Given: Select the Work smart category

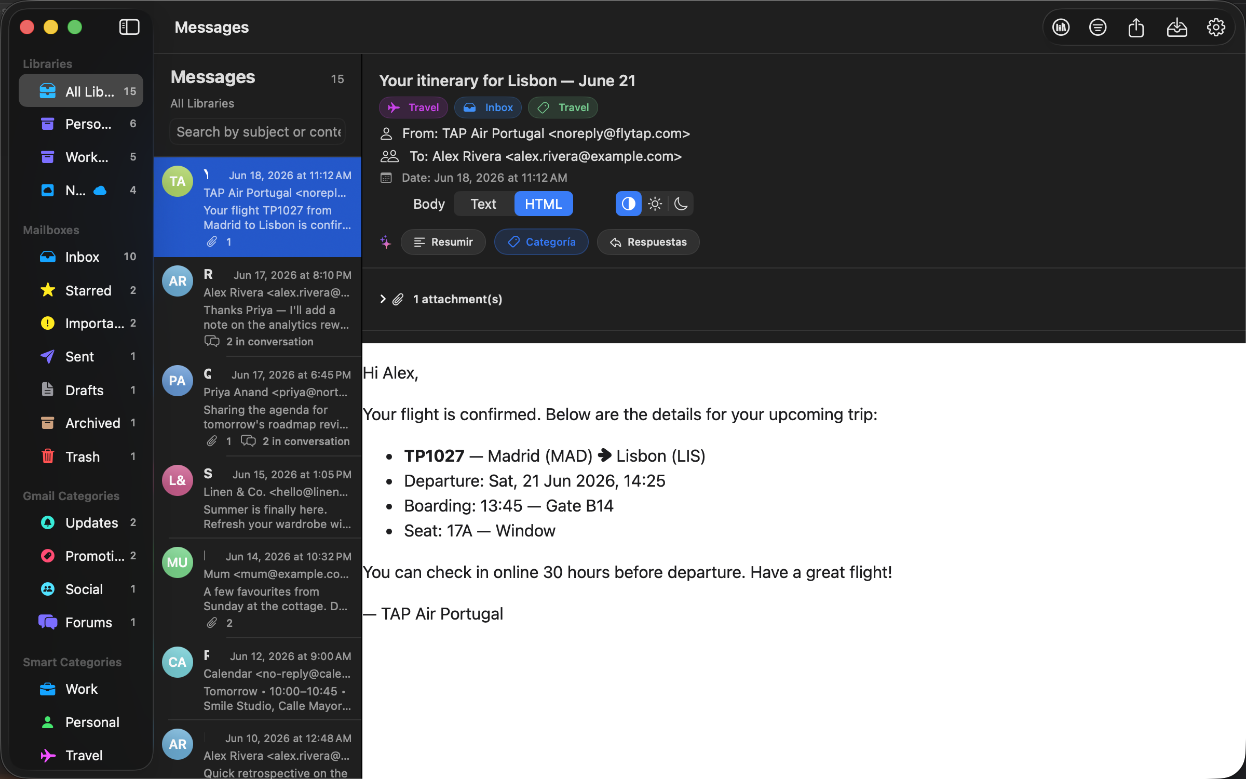Looking at the screenshot, I should pyautogui.click(x=81, y=689).
